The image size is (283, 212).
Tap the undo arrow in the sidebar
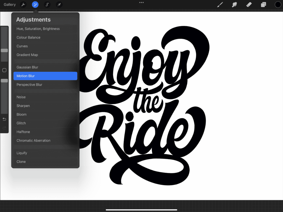[x=4, y=119]
